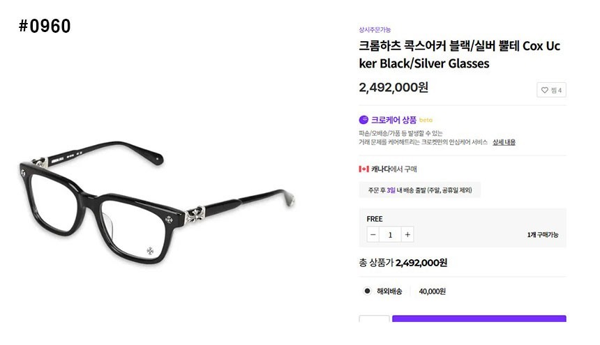600x345 pixels.
Task: Click the product title Cox Ucker text
Action: (x=459, y=55)
